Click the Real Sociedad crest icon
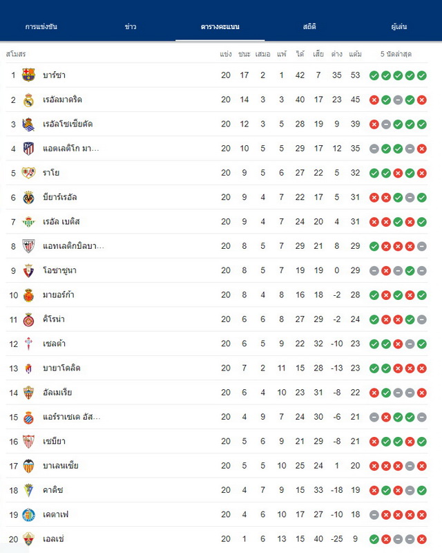 (28, 124)
